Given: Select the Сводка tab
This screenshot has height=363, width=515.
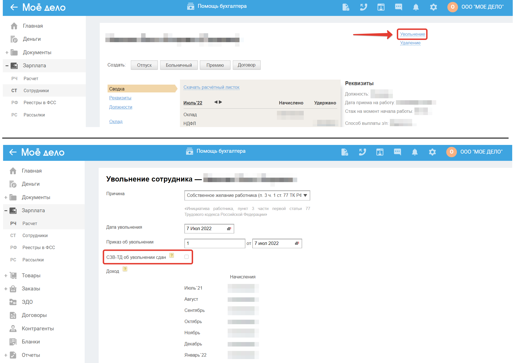Looking at the screenshot, I should pyautogui.click(x=142, y=89).
